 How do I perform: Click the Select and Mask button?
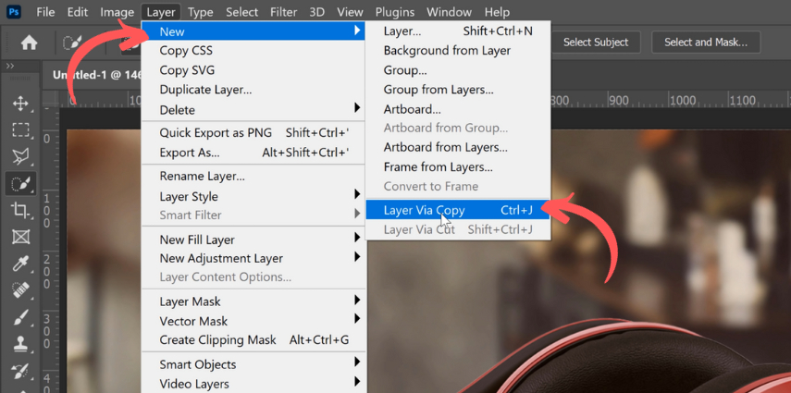coord(706,43)
